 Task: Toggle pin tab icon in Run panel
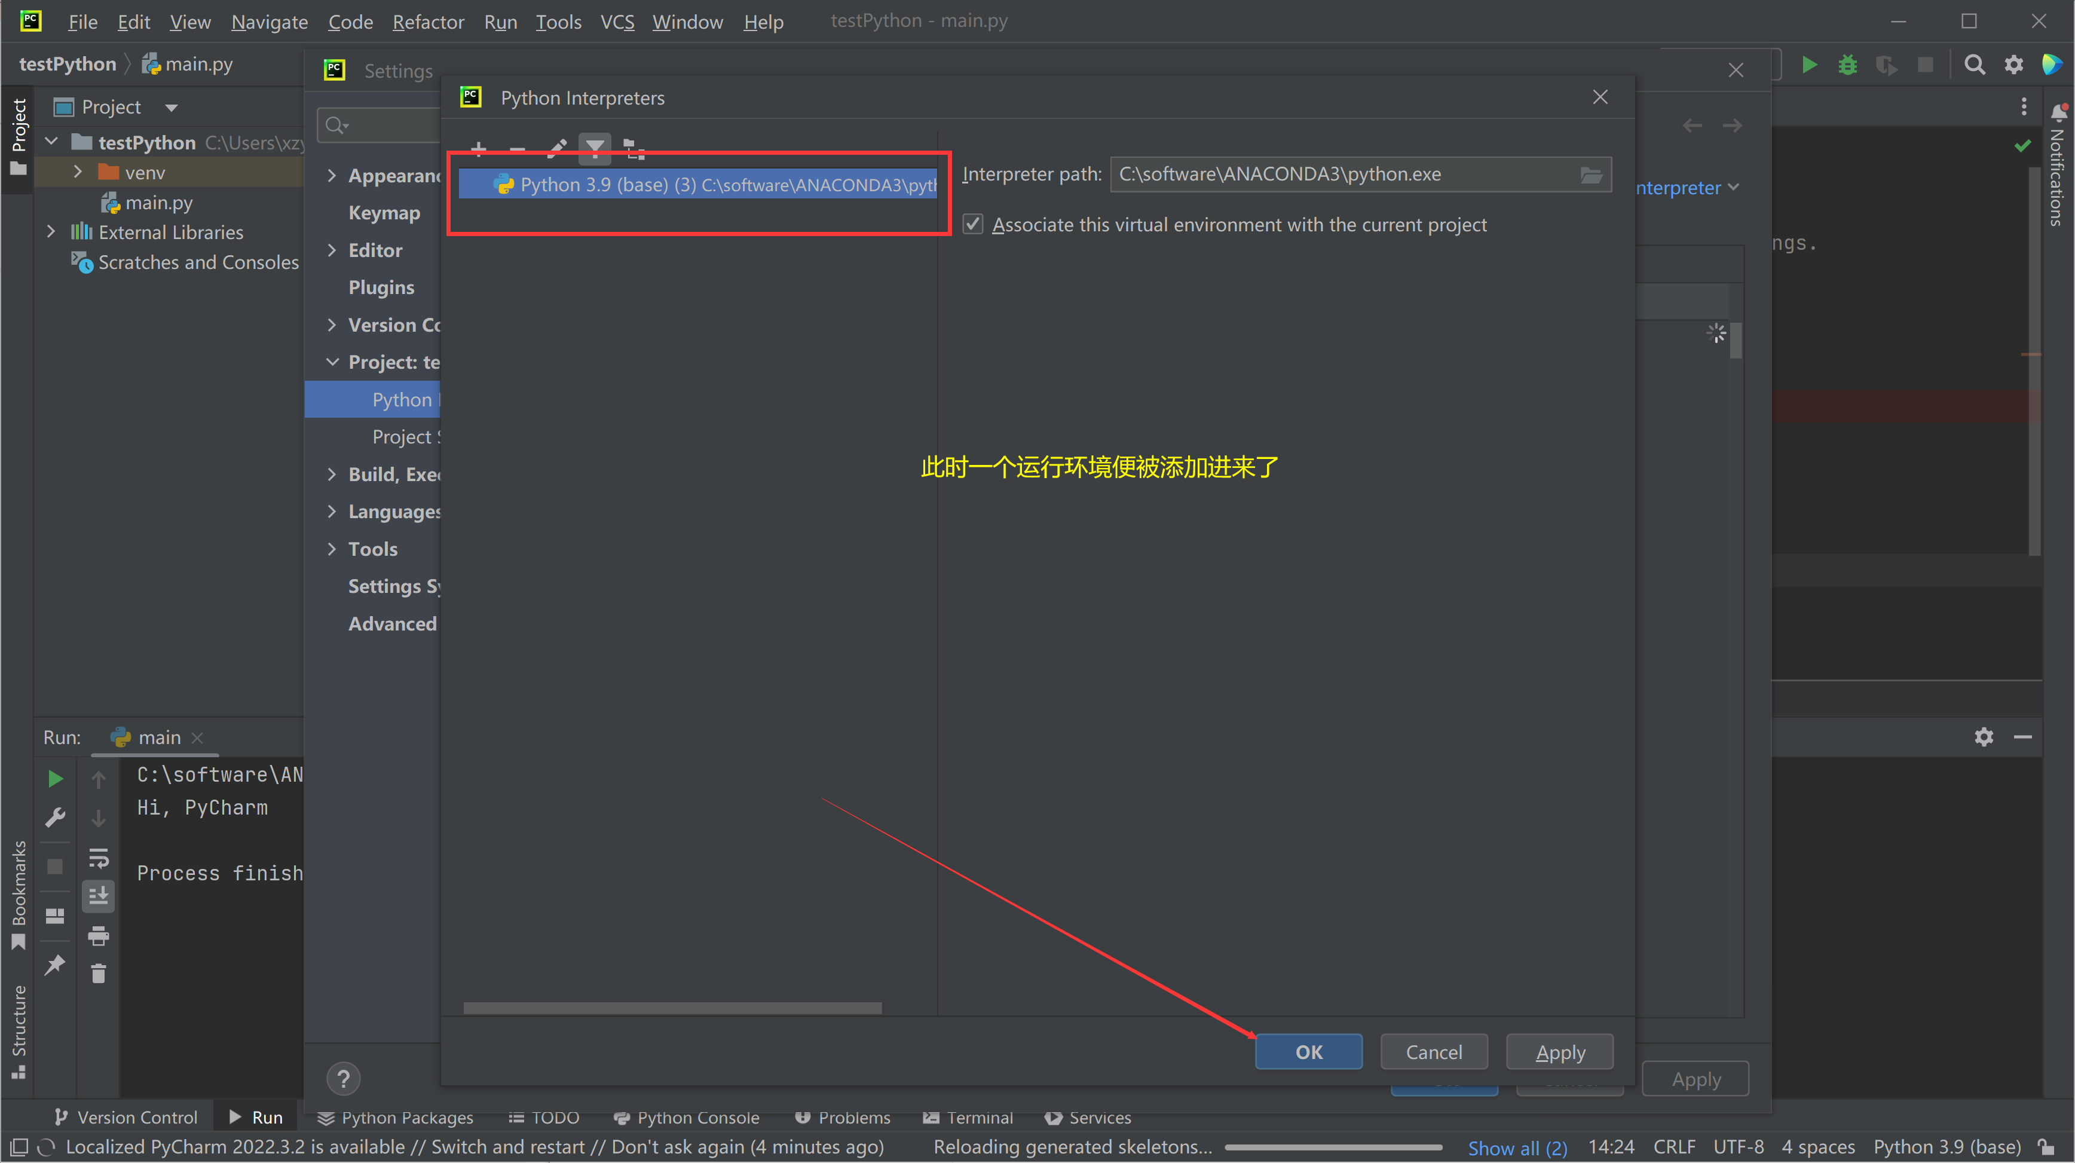click(55, 964)
